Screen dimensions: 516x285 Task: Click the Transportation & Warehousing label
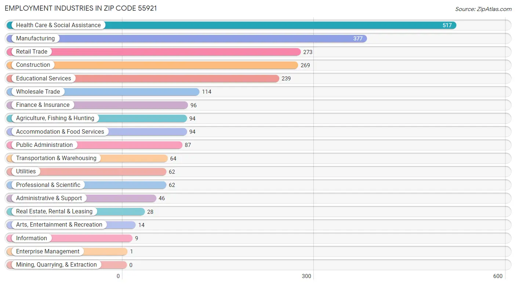(56, 158)
